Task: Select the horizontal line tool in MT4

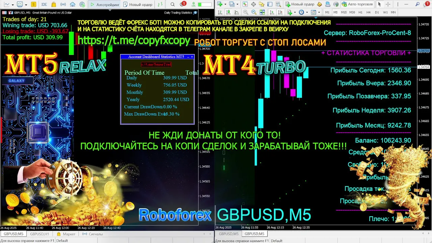Action: click(406, 4)
